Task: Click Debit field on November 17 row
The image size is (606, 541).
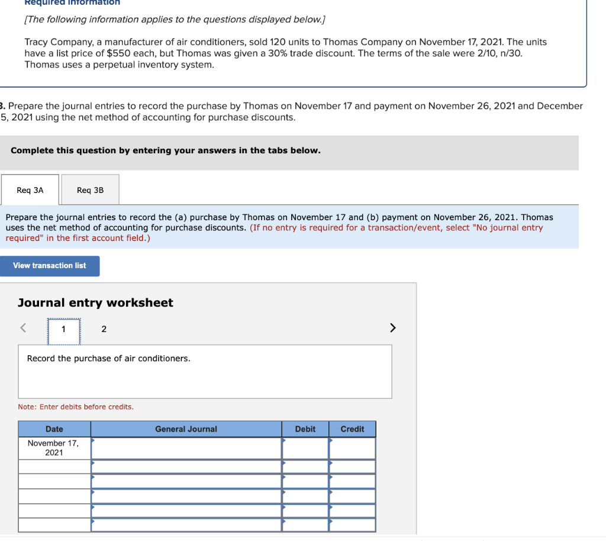Action: pyautogui.click(x=305, y=448)
